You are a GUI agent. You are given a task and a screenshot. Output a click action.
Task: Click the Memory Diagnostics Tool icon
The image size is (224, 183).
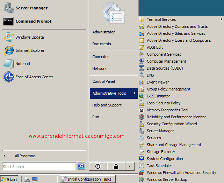(x=142, y=110)
